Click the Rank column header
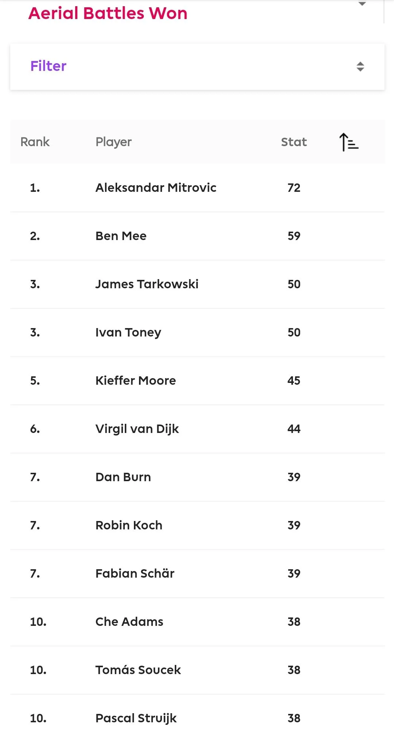The width and height of the screenshot is (394, 734). tap(35, 142)
